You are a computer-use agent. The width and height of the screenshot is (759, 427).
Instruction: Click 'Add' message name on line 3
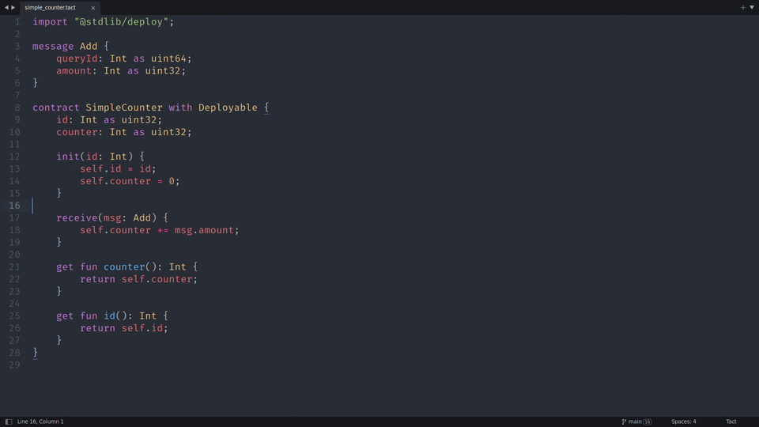coord(89,47)
